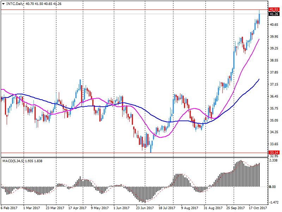
Task: Select the red 41.51 resistance price label
Action: (x=274, y=10)
